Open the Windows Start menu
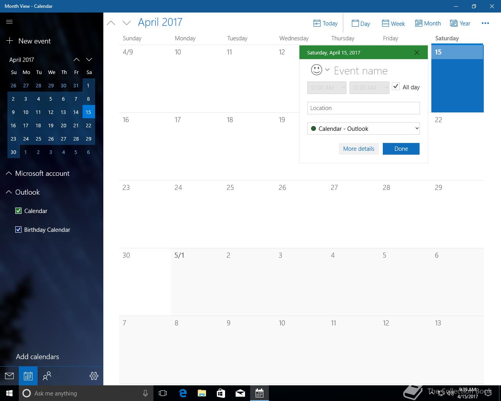 pyautogui.click(x=9, y=393)
